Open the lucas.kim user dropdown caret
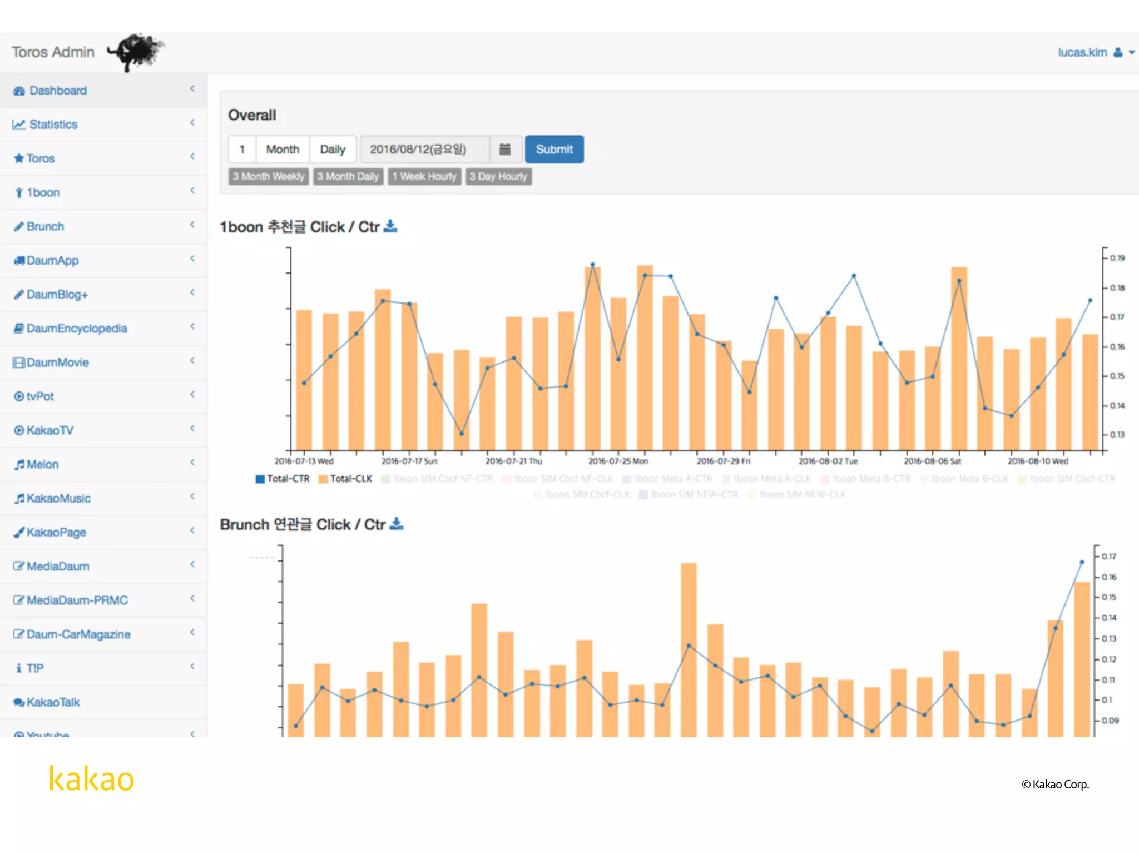The width and height of the screenshot is (1139, 854). [1131, 53]
